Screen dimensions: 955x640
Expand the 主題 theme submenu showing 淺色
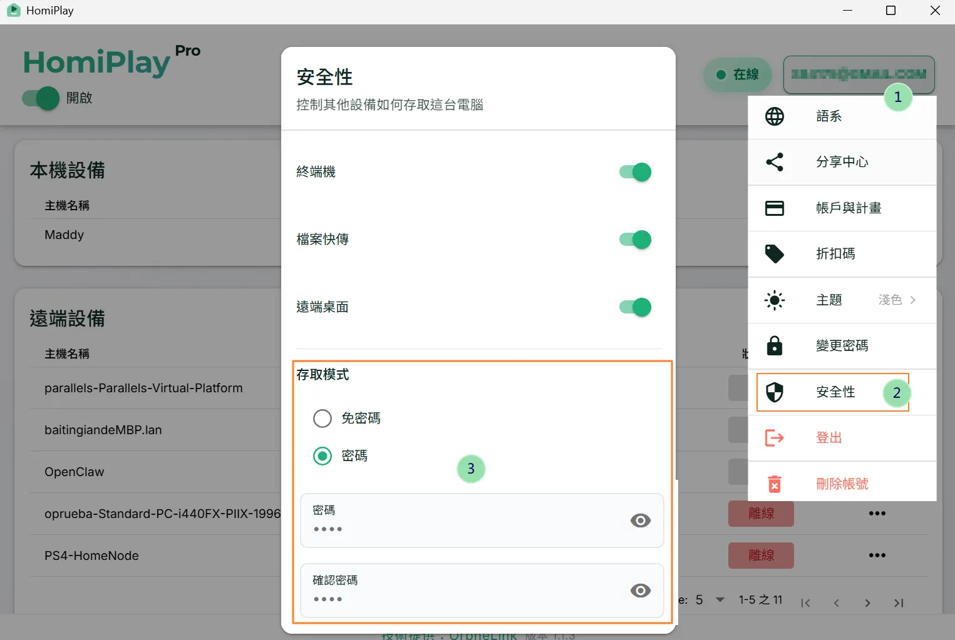pos(842,300)
